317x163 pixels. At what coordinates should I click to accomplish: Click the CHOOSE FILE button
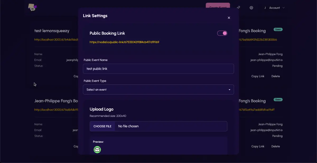click(x=102, y=126)
